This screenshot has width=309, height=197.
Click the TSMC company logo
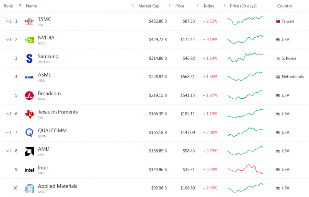point(29,21)
